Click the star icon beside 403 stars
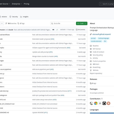The image size is (114, 114). click(x=91, y=64)
